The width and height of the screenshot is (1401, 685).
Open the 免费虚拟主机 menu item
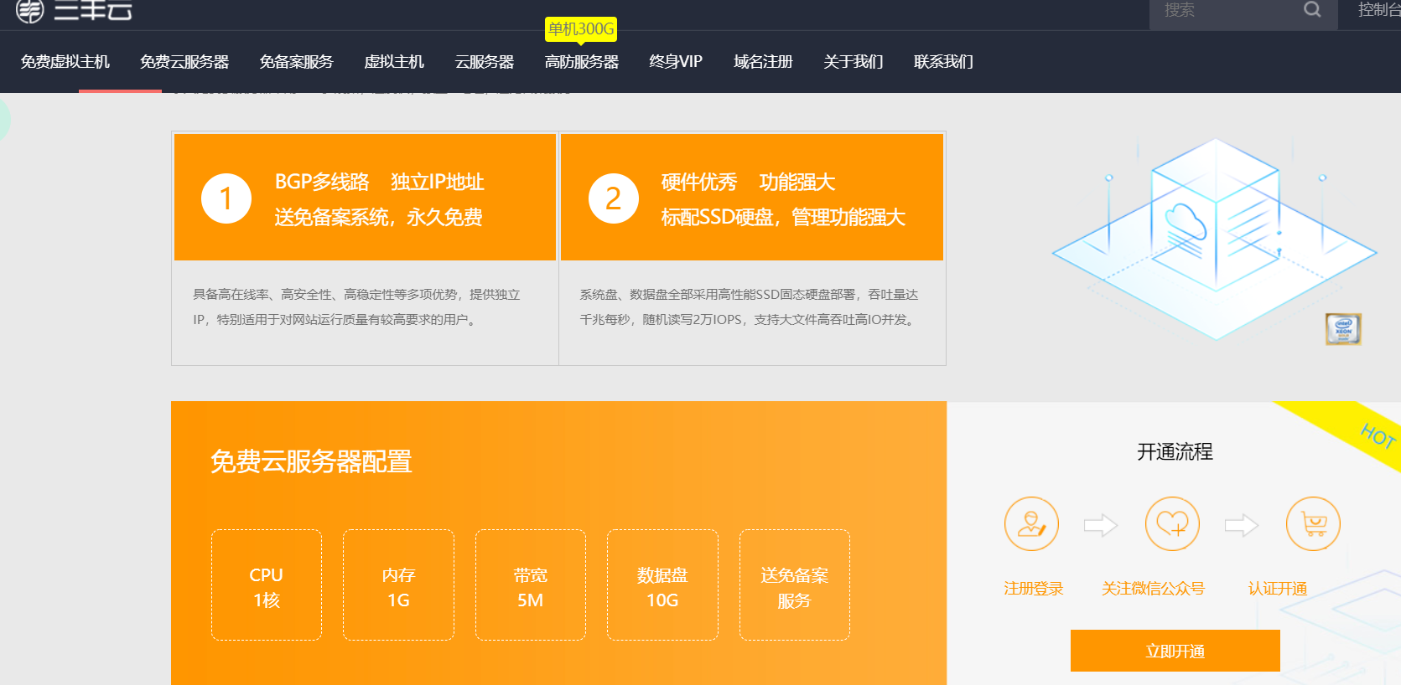tap(65, 62)
